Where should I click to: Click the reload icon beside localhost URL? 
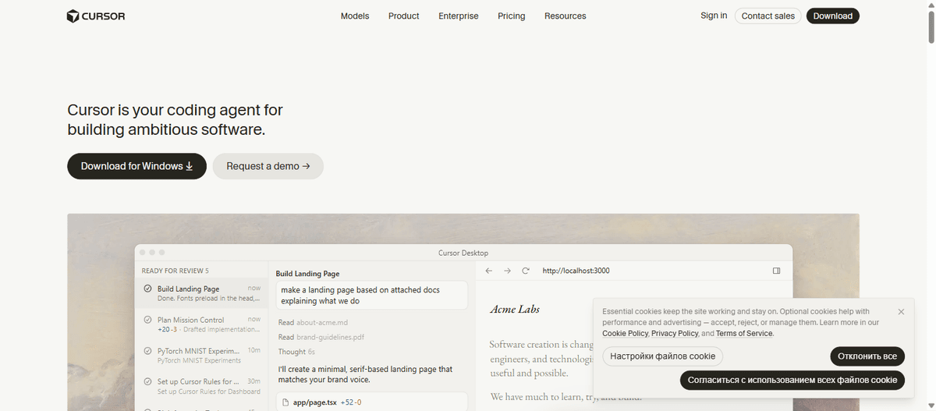click(526, 271)
